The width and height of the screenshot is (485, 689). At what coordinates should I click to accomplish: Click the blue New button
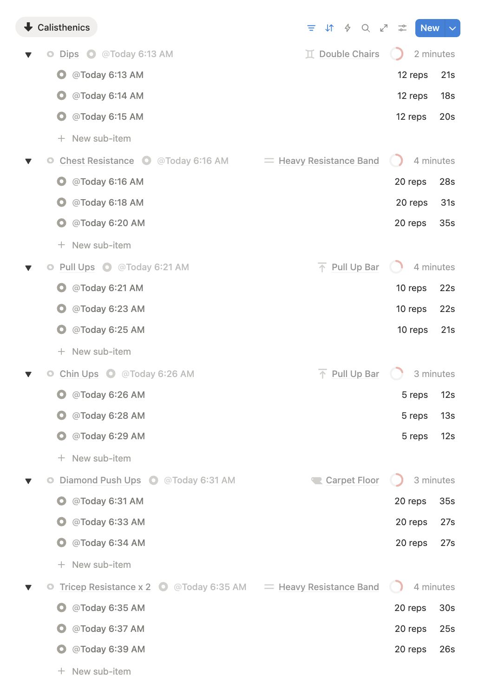430,28
